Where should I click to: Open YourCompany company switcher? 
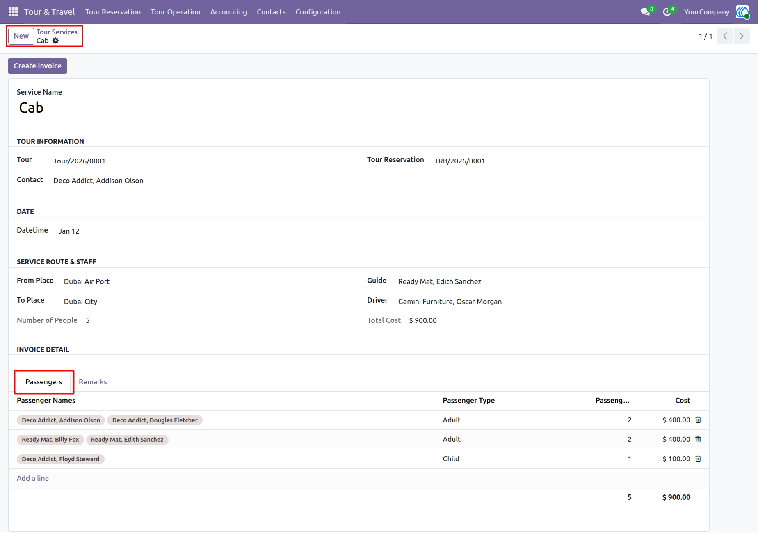coord(706,12)
